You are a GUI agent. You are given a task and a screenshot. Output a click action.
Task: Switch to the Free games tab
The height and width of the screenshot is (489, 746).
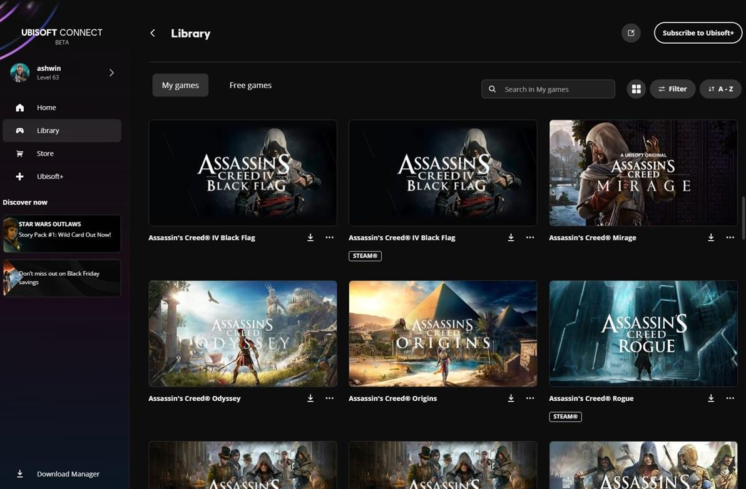[x=250, y=85]
